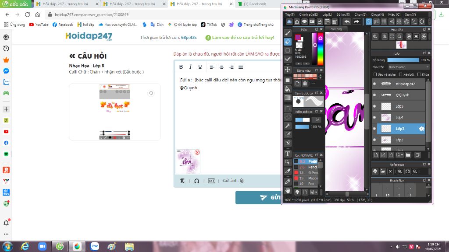
Task: Select the Gradient tool in MediBang
Action: [288, 98]
